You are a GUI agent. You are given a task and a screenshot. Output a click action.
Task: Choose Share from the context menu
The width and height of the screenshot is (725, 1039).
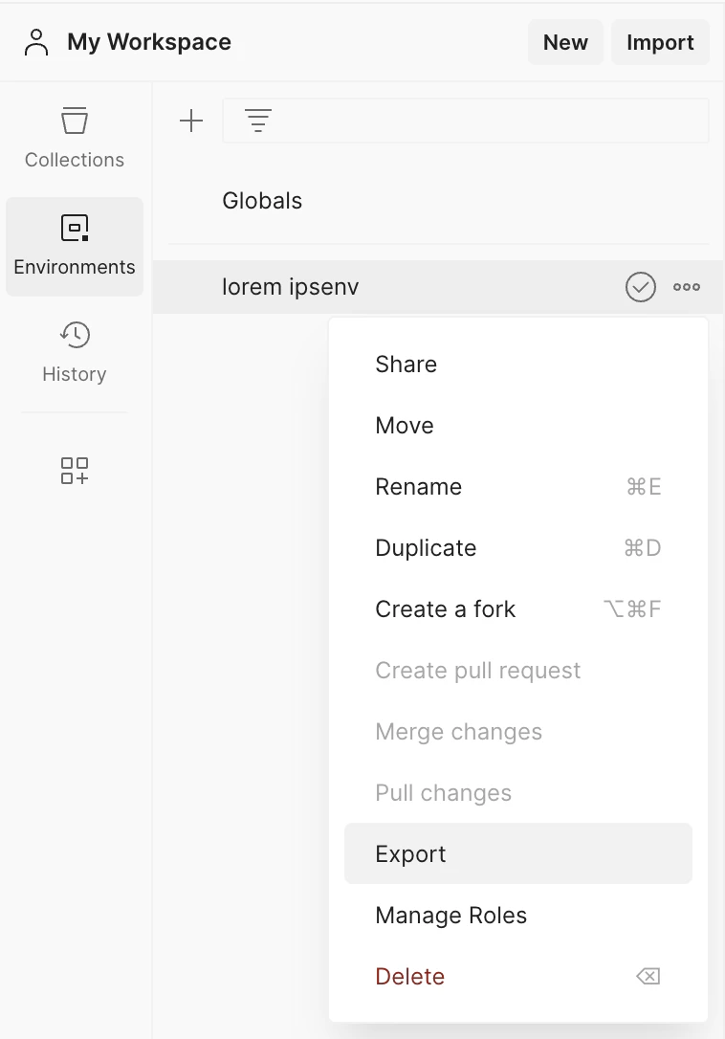pyautogui.click(x=406, y=364)
